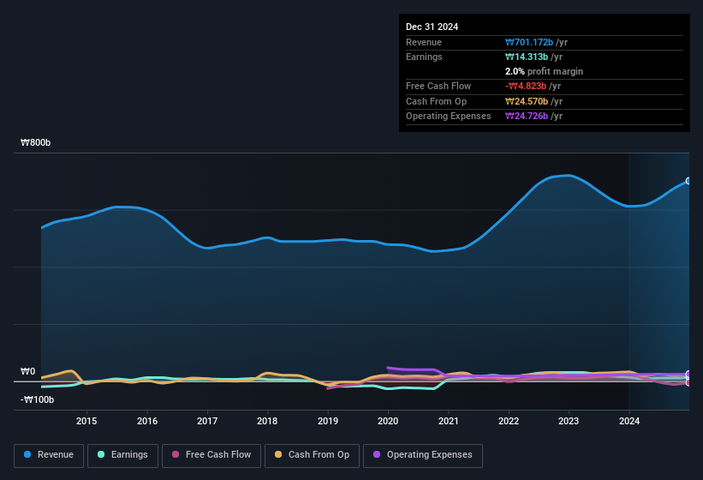Click the ₩701.172b revenue value
Viewport: 703px width, 480px height.
[x=529, y=42]
